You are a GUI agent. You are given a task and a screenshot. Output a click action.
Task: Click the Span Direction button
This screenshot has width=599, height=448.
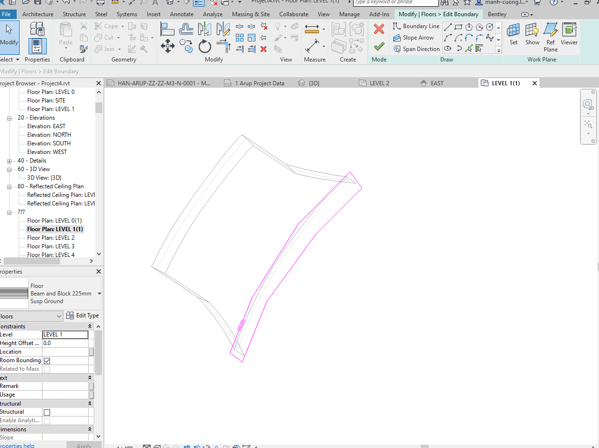[416, 49]
